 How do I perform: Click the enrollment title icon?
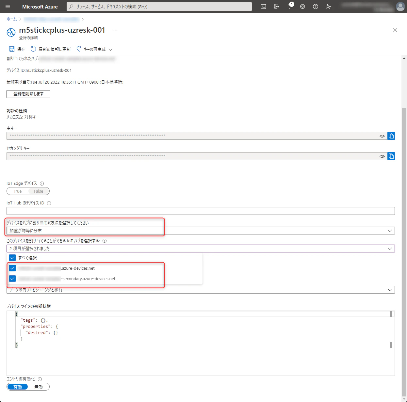click(11, 32)
